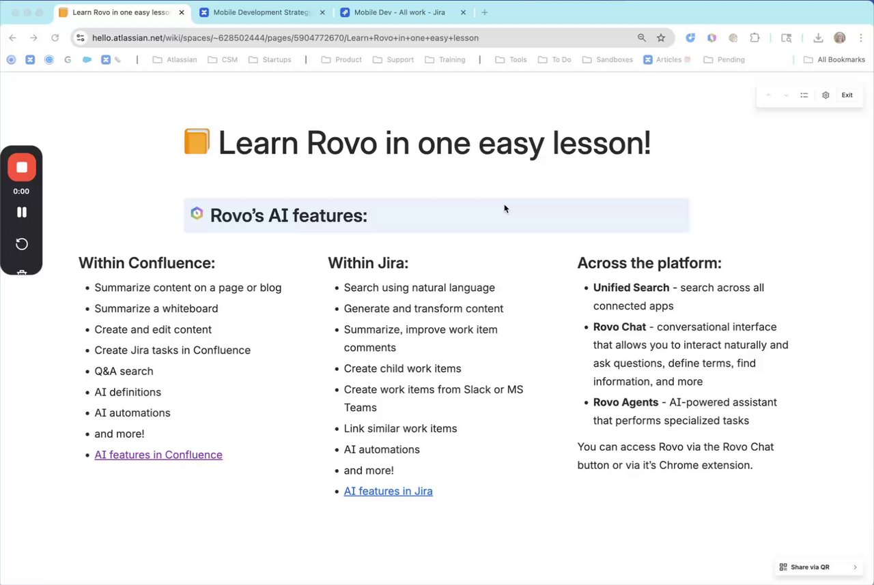The image size is (874, 585).
Task: Click the tab search icon in toolbar
Action: [x=787, y=38]
